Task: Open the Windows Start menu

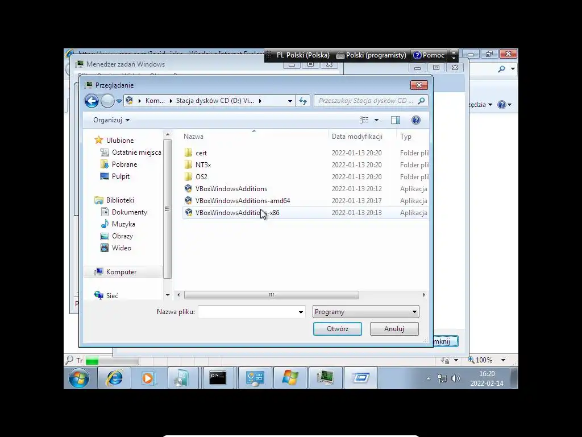Action: click(79, 378)
